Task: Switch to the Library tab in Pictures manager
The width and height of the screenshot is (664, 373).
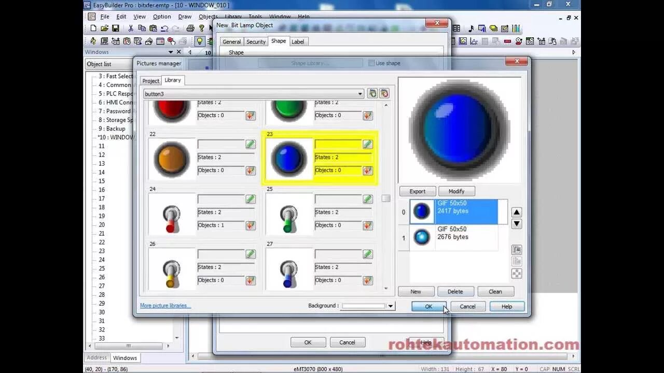Action: click(x=173, y=80)
